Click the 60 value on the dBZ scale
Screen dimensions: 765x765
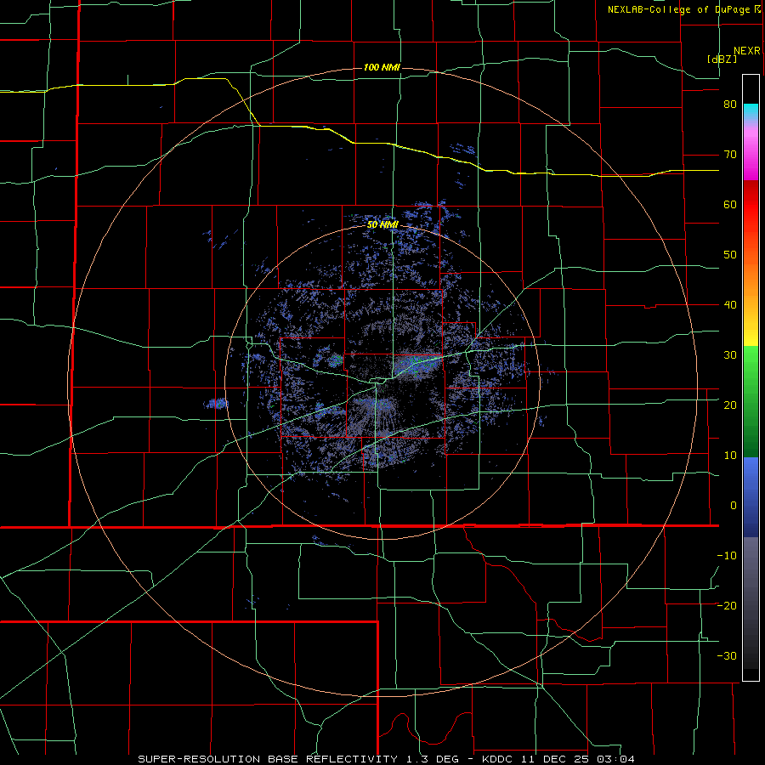[x=730, y=204]
